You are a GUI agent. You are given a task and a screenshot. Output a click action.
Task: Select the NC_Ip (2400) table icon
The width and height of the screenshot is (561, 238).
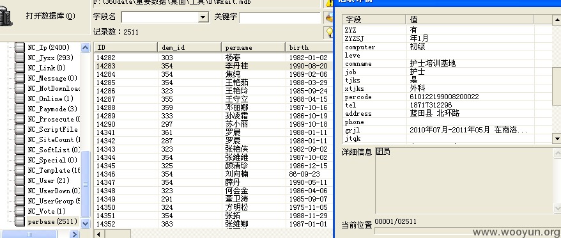tap(19, 47)
